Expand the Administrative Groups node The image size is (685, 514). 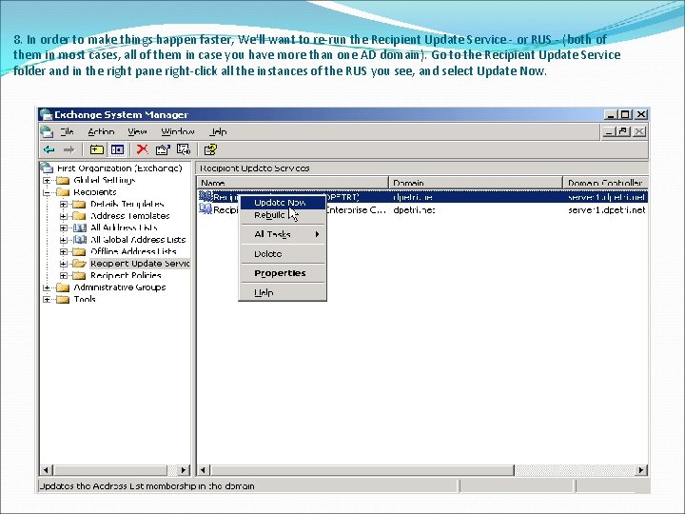[x=47, y=287]
